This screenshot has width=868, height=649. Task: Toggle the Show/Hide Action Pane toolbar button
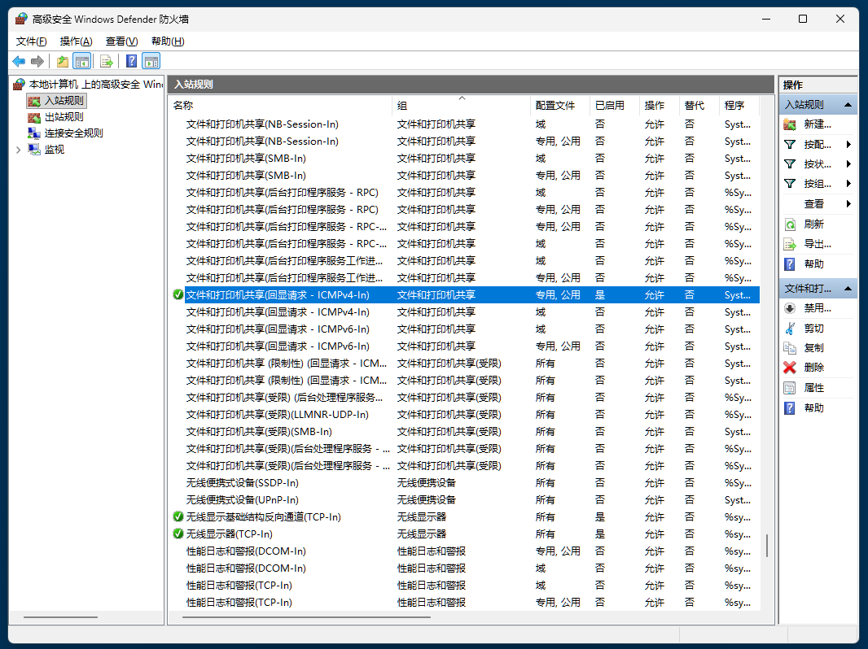[x=151, y=61]
